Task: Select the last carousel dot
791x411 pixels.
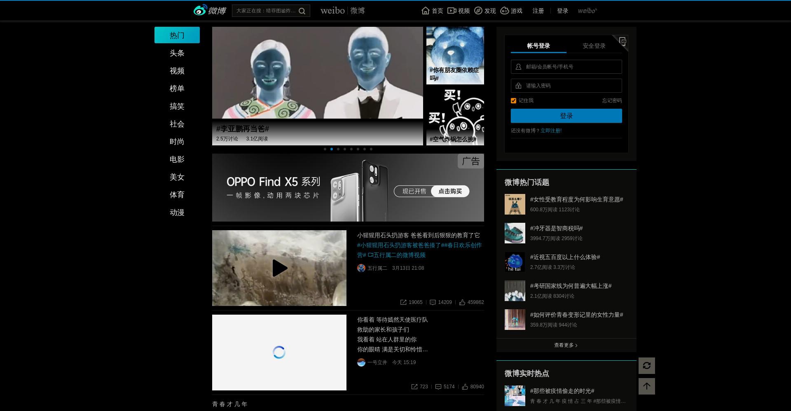Action: click(x=371, y=149)
